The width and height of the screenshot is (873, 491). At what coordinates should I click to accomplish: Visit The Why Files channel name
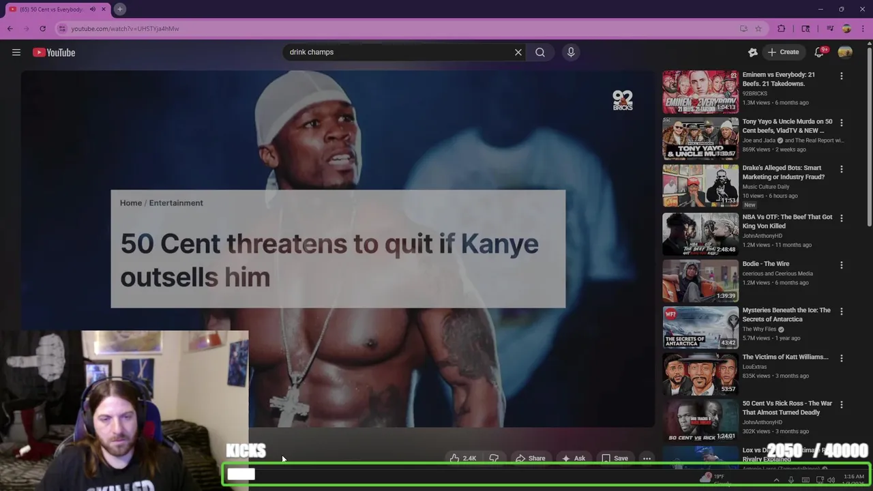[759, 329]
